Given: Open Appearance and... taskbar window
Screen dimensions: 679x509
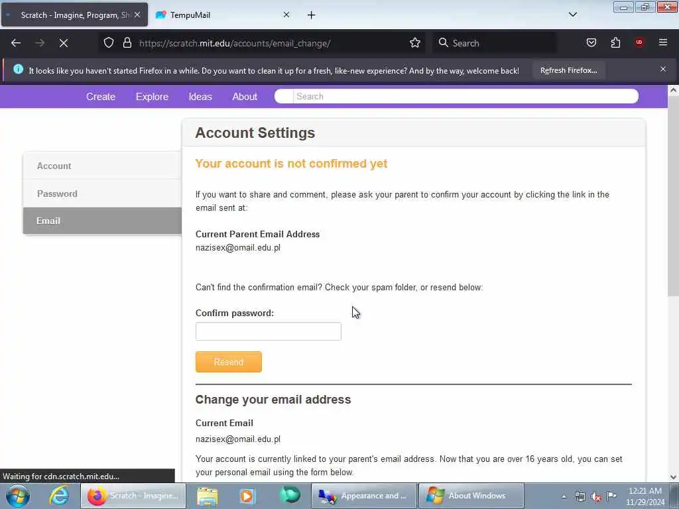Looking at the screenshot, I should tap(364, 496).
